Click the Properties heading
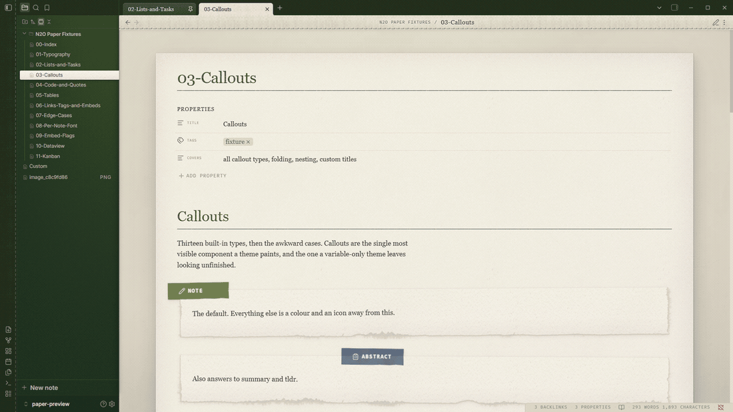The width and height of the screenshot is (733, 412). click(195, 109)
